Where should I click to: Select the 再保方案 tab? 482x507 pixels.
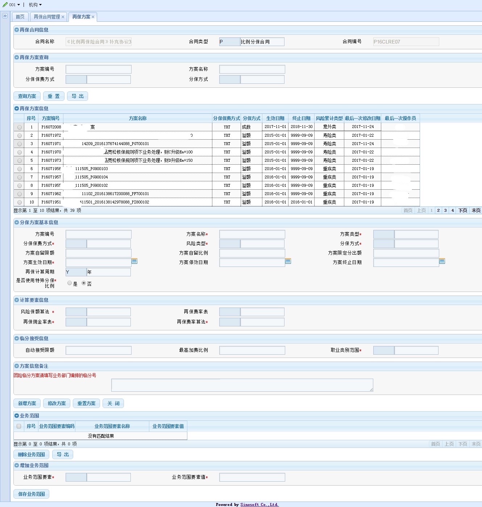(x=81, y=17)
